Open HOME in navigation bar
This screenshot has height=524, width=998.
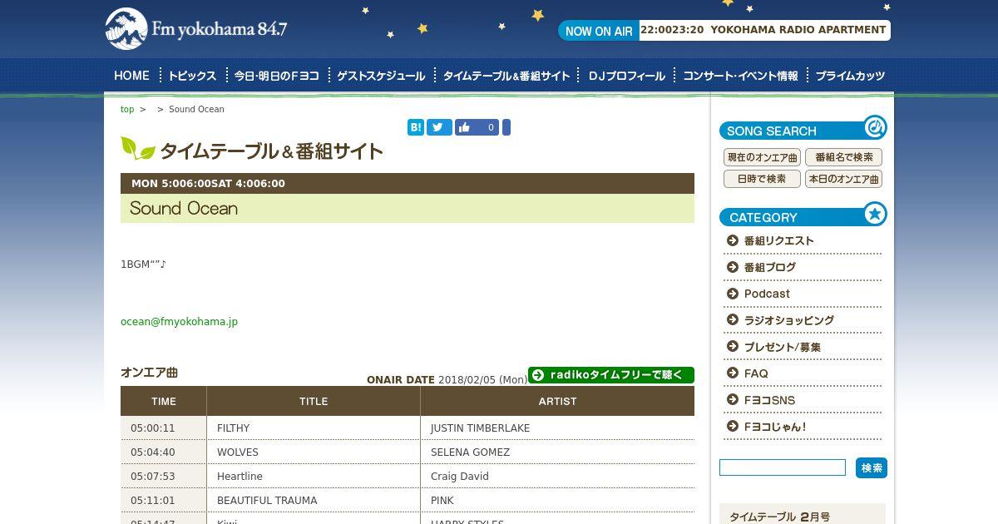coord(131,76)
